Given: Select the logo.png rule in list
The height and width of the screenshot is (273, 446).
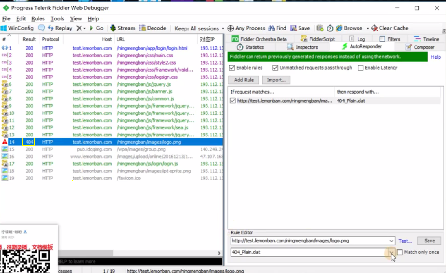Looking at the screenshot, I should click(335, 101).
